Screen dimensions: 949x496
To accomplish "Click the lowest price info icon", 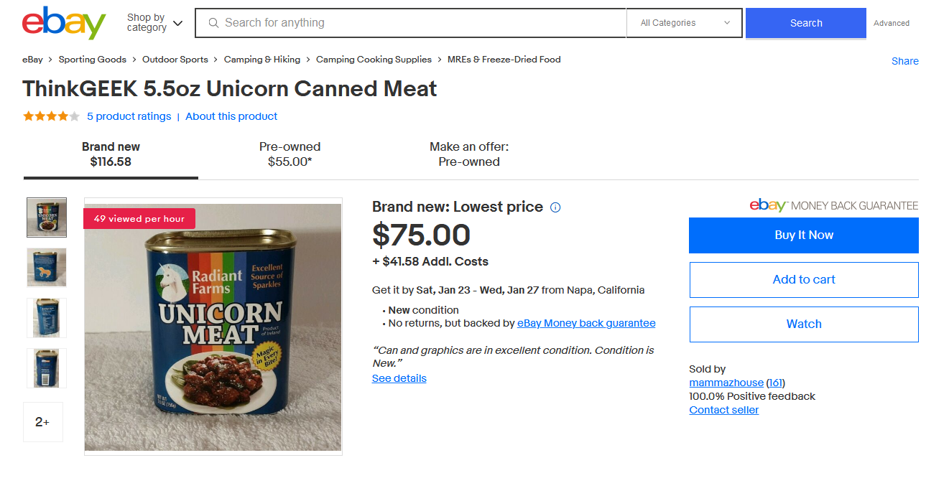I will click(x=555, y=207).
